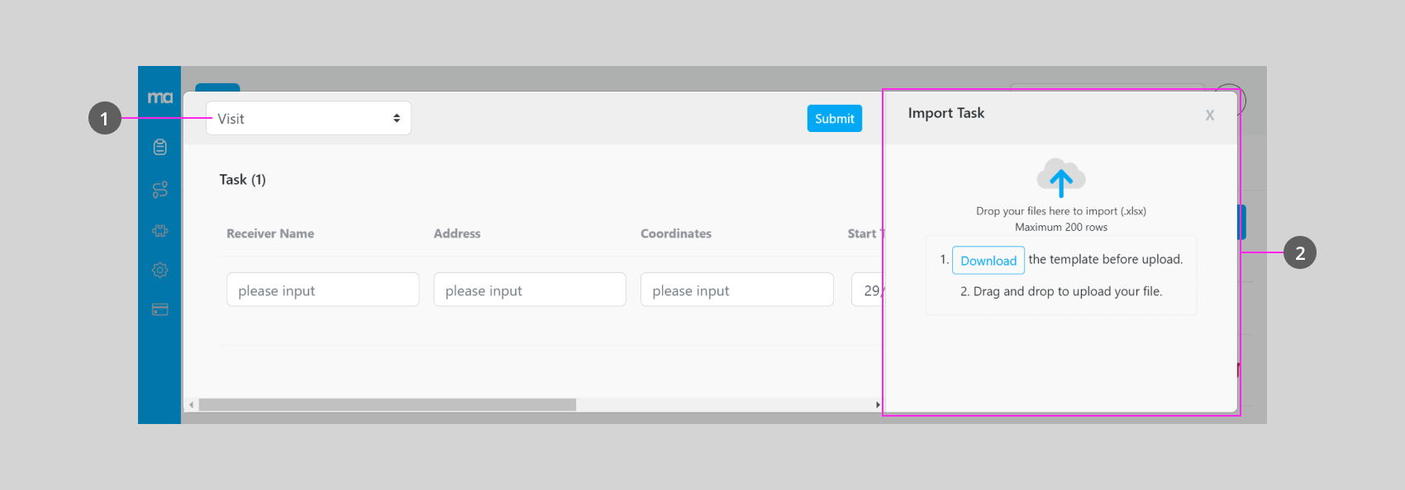Open the clipboard tasks icon in the sidebar

160,147
